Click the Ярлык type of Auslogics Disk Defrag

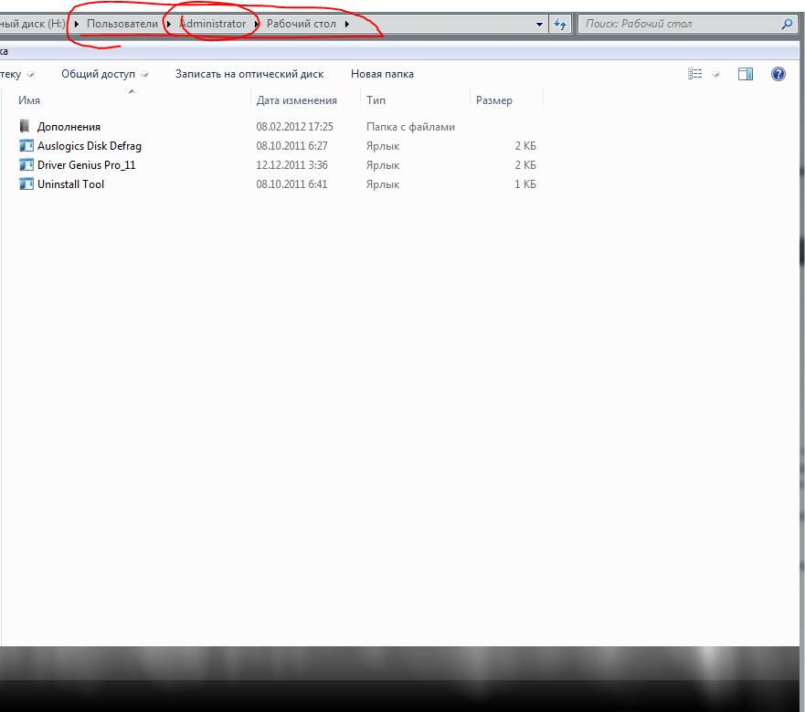(383, 146)
